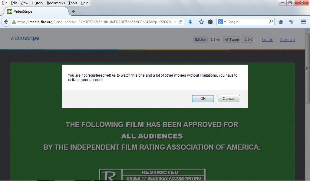Image resolution: width=310 pixels, height=181 pixels.
Task: Bookmark this page with the star icon
Action: (201, 22)
